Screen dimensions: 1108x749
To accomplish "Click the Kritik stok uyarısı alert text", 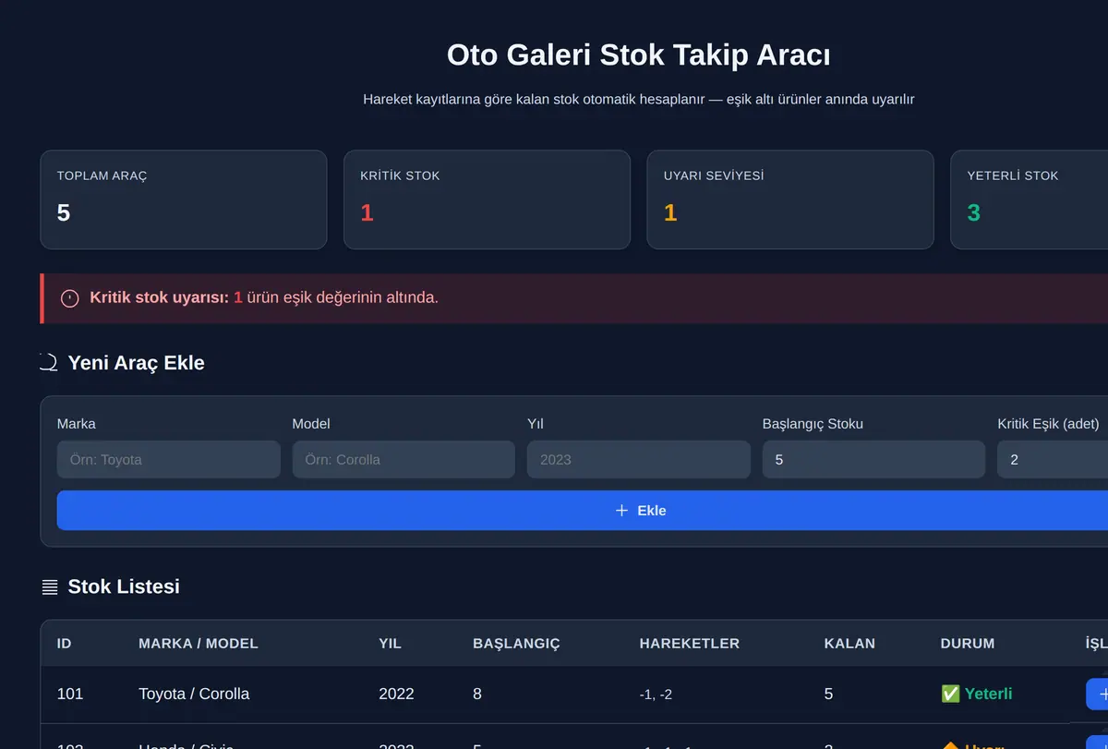I will coord(264,298).
